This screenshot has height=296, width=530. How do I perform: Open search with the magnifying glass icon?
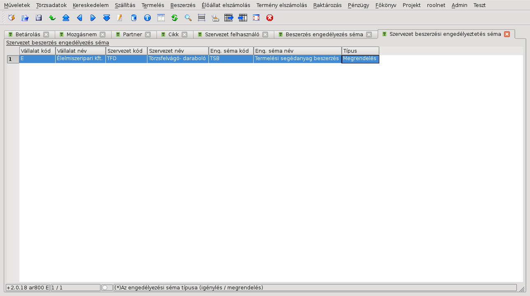(188, 18)
